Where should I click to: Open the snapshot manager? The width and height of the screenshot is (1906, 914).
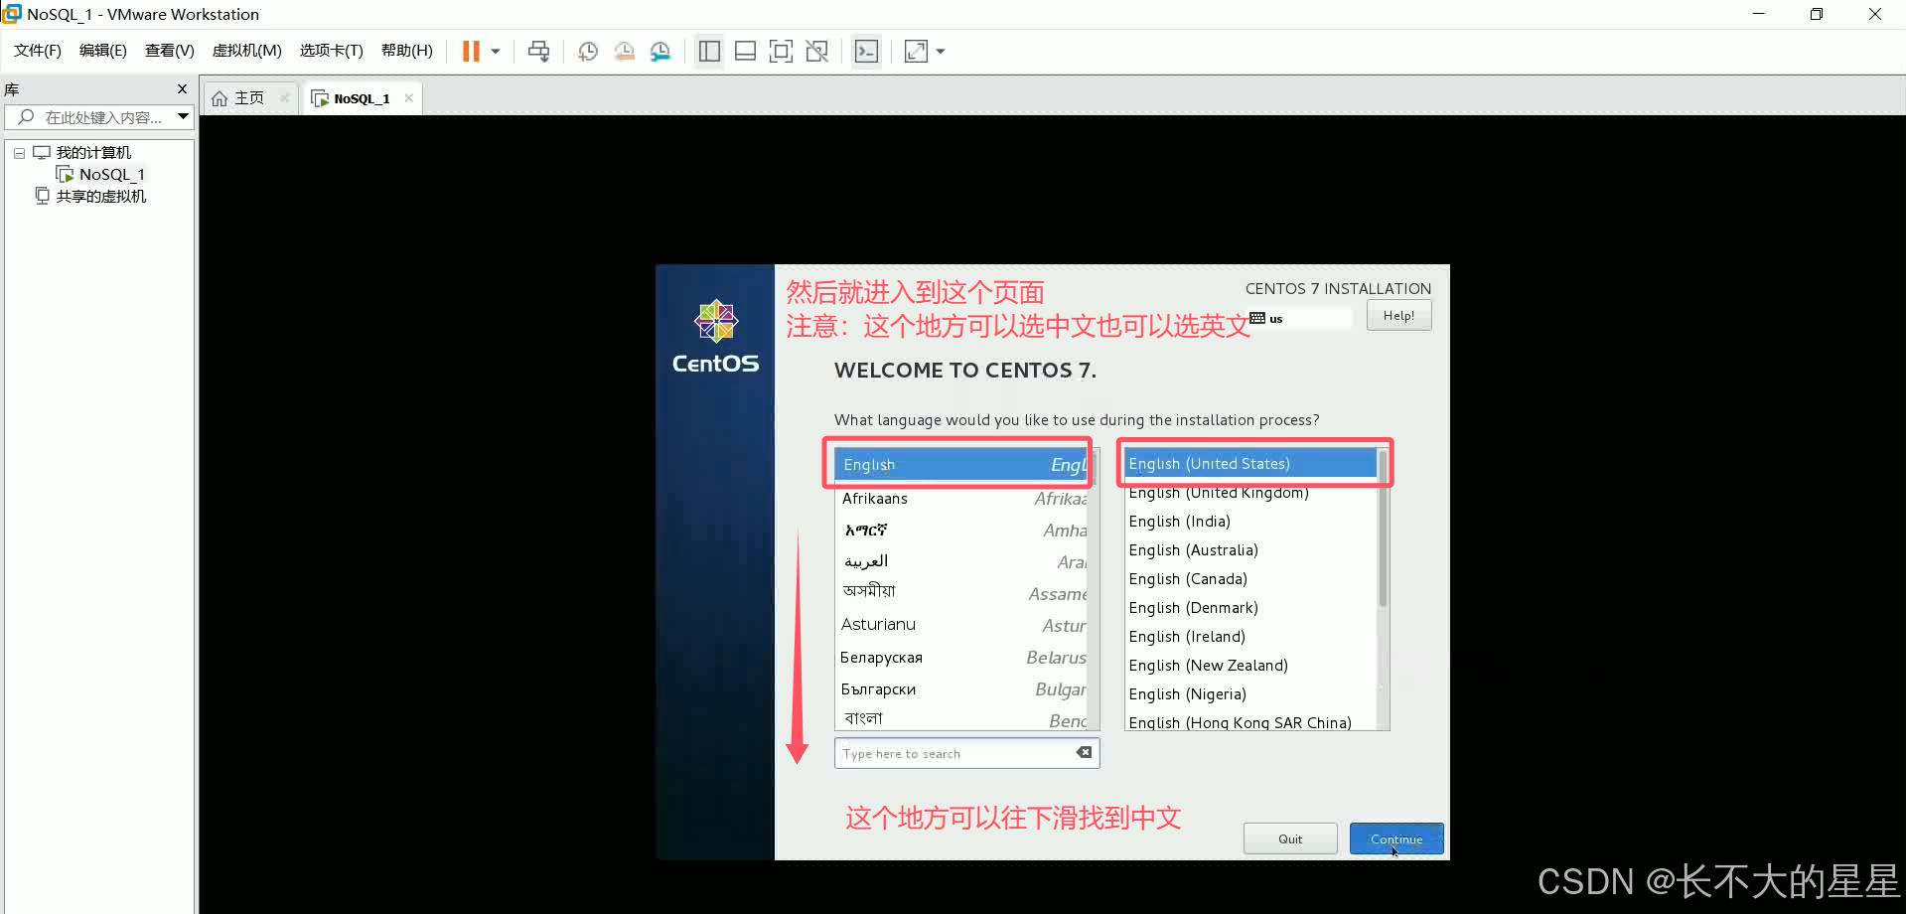click(x=660, y=51)
